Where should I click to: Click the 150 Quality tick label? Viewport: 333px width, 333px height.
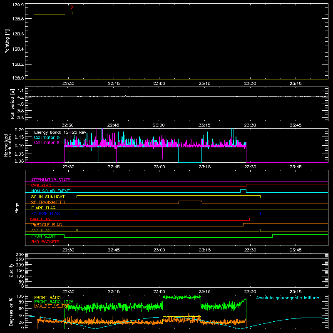click(20, 271)
